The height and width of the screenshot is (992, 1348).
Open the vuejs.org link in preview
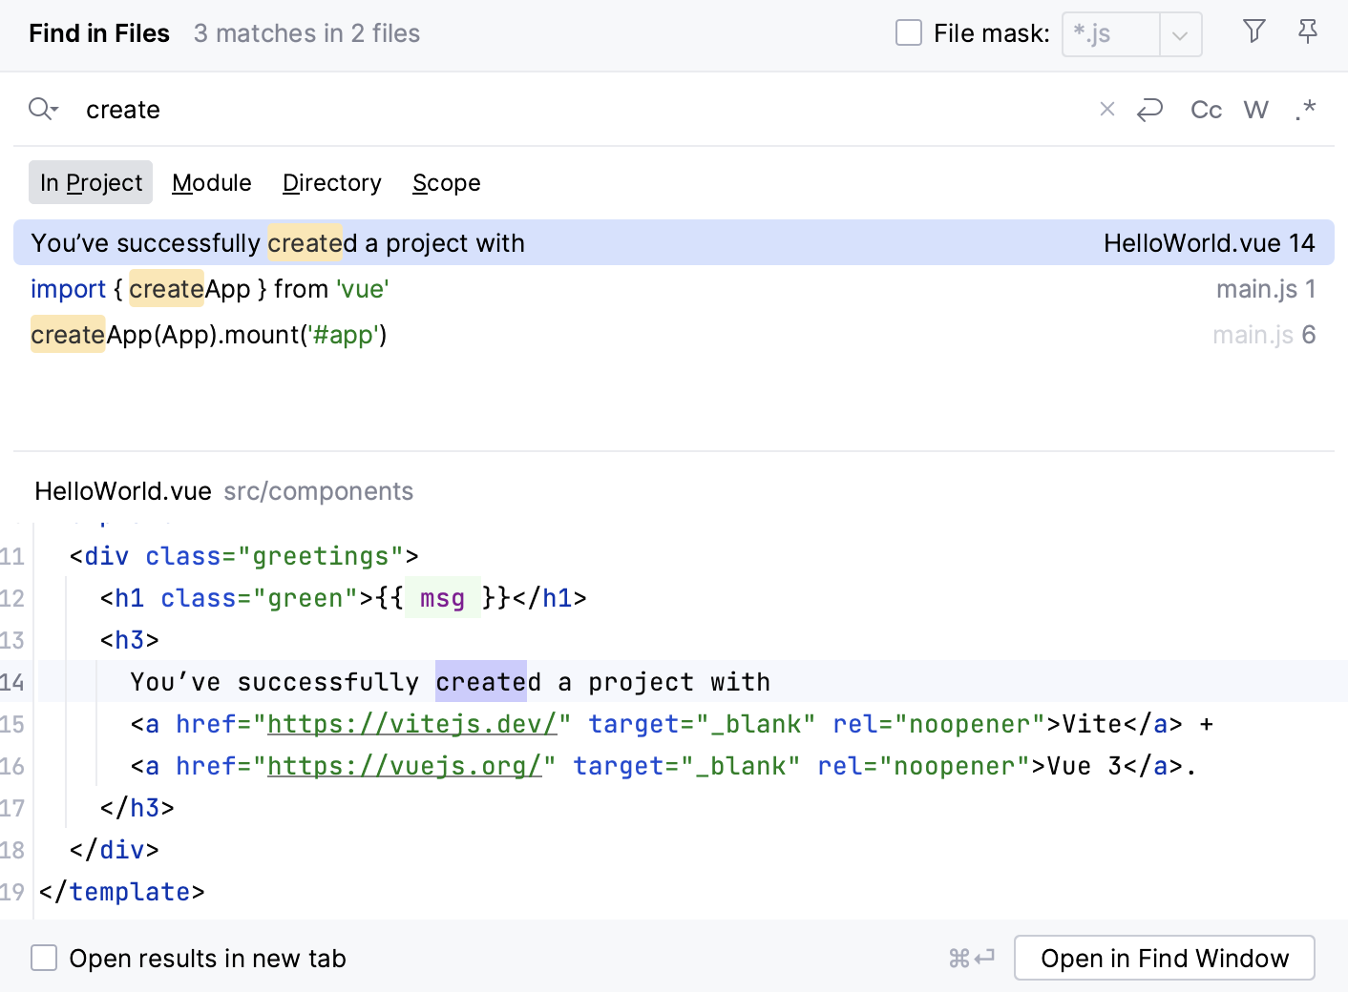(x=405, y=766)
